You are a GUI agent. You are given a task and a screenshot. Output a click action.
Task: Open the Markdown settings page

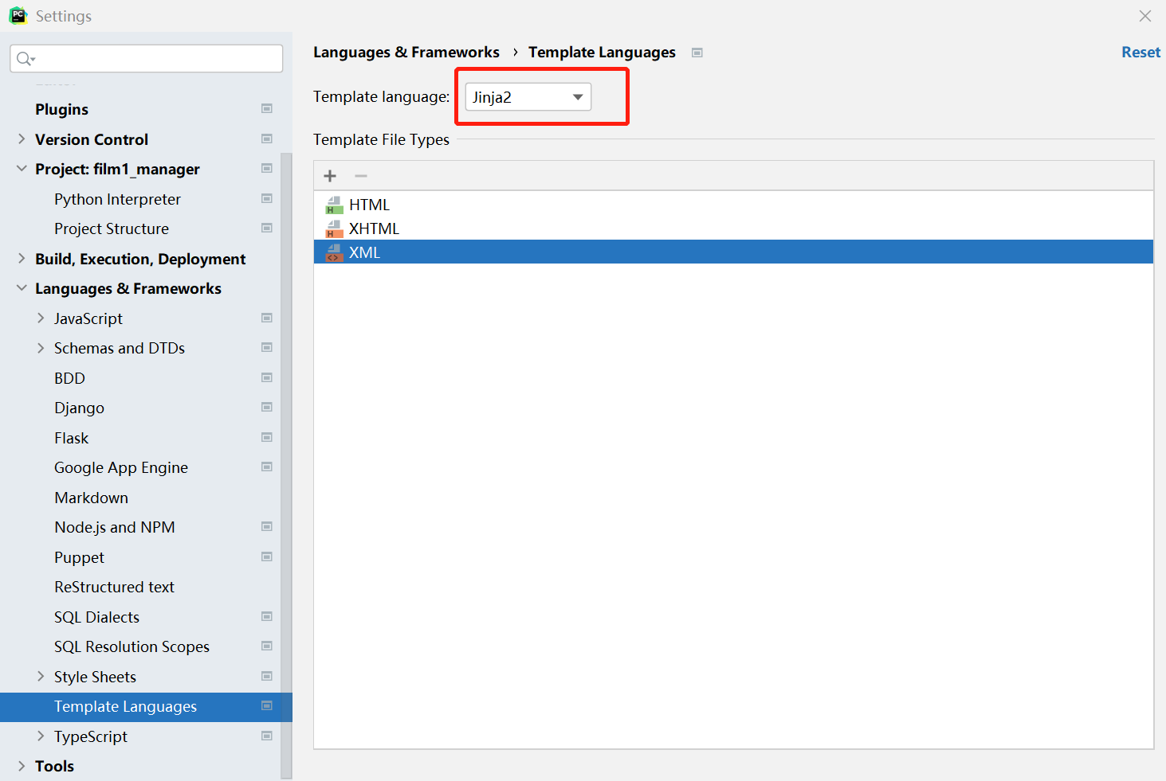pyautogui.click(x=91, y=498)
